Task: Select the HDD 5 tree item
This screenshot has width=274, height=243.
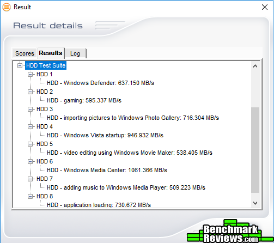Action: coord(45,144)
